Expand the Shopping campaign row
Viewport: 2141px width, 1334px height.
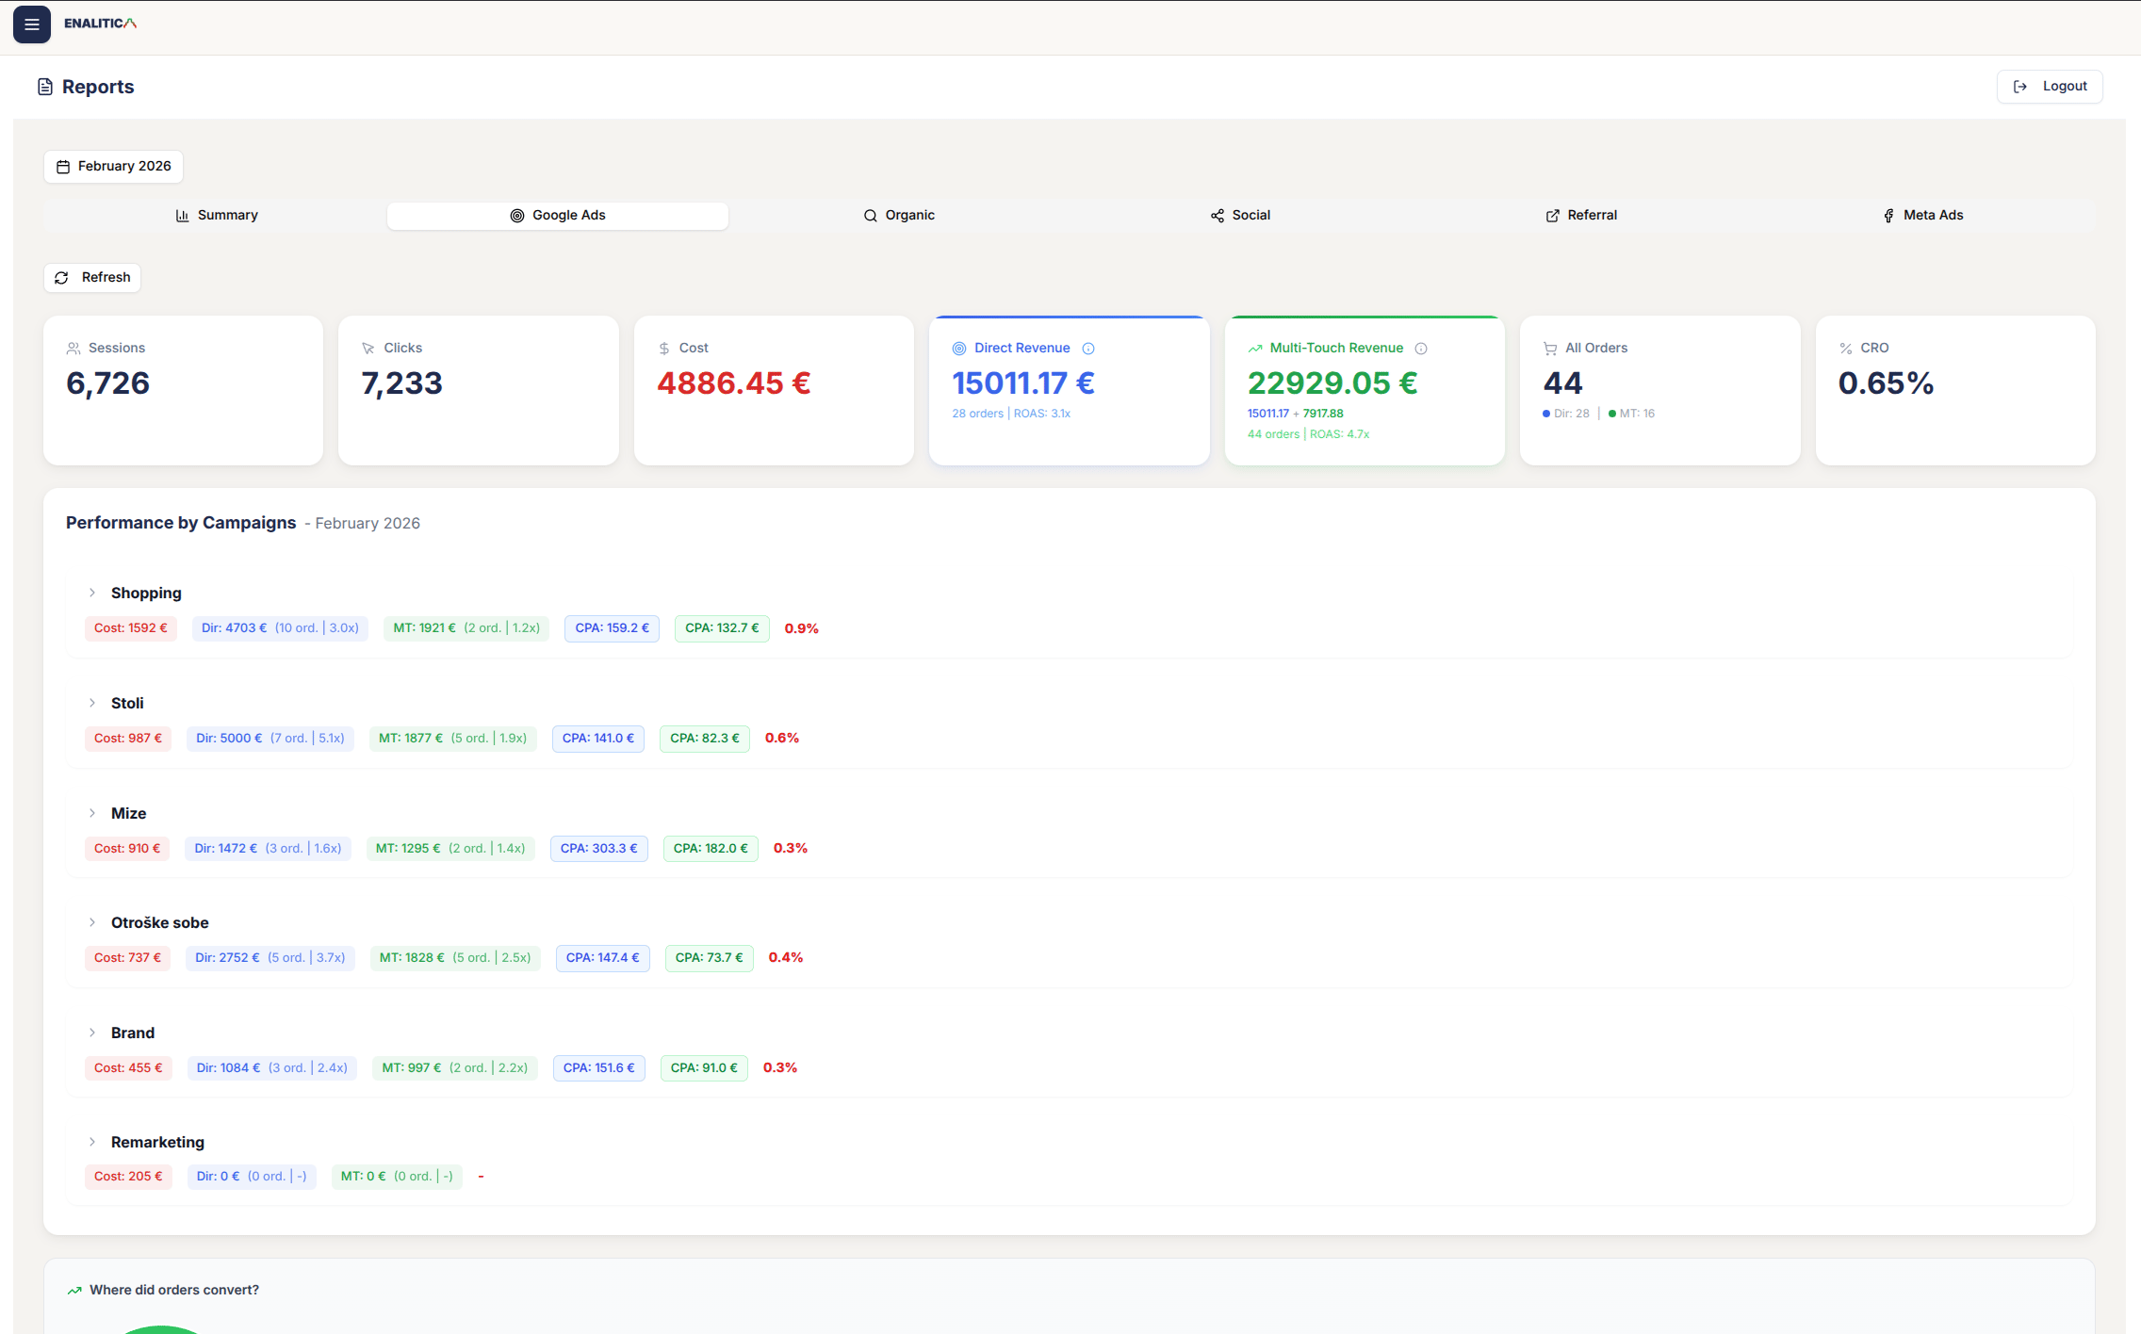coord(92,593)
